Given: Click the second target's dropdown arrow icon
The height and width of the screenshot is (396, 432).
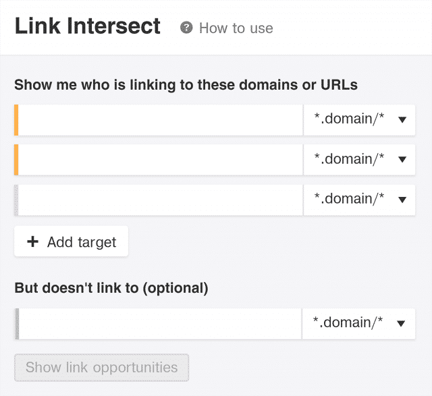Looking at the screenshot, I should point(402,159).
